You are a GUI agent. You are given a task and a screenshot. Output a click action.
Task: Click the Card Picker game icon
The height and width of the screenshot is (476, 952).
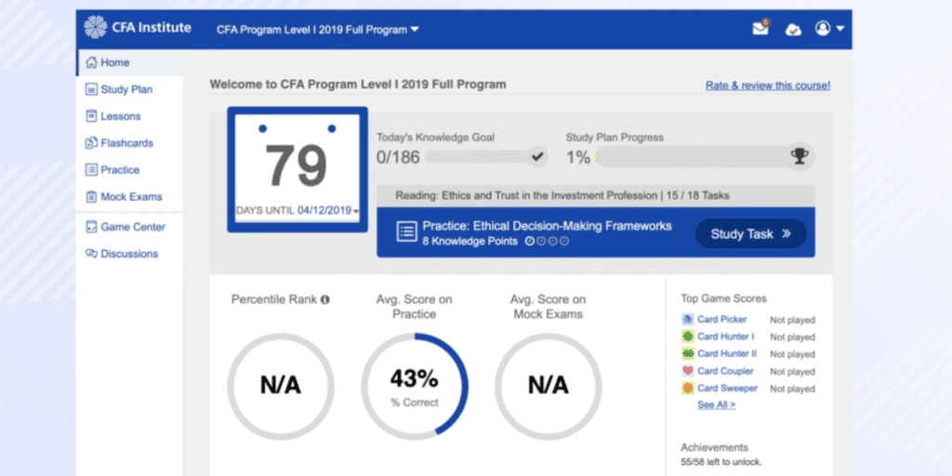point(687,319)
